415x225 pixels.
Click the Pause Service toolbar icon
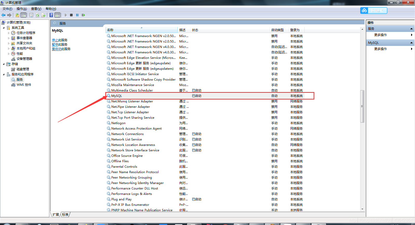[77, 15]
